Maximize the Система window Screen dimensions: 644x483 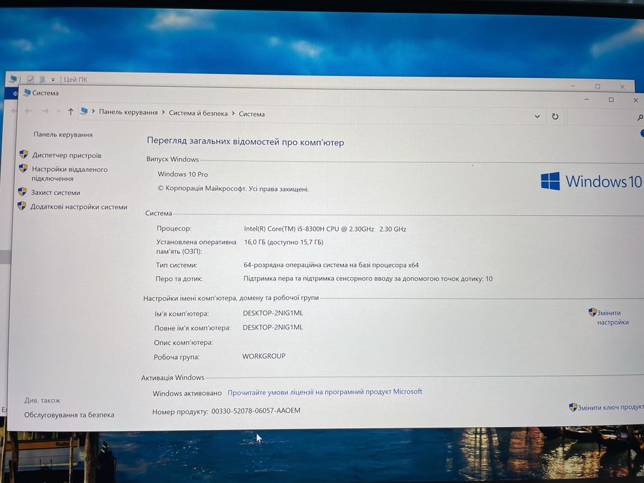[x=611, y=100]
